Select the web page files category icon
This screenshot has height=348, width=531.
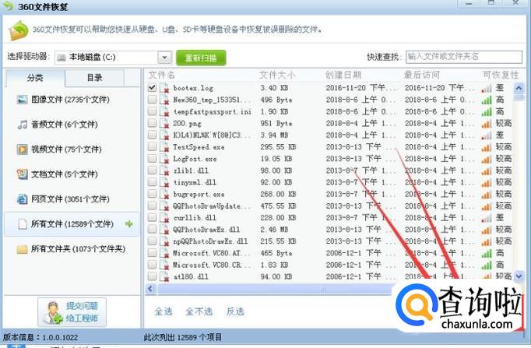(x=22, y=199)
